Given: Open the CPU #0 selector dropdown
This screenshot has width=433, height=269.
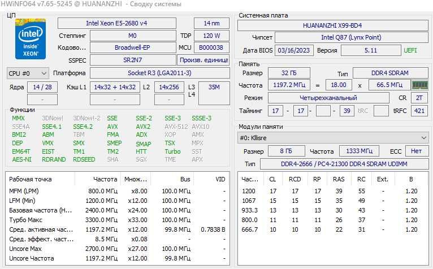Looking at the screenshot, I should [28, 73].
